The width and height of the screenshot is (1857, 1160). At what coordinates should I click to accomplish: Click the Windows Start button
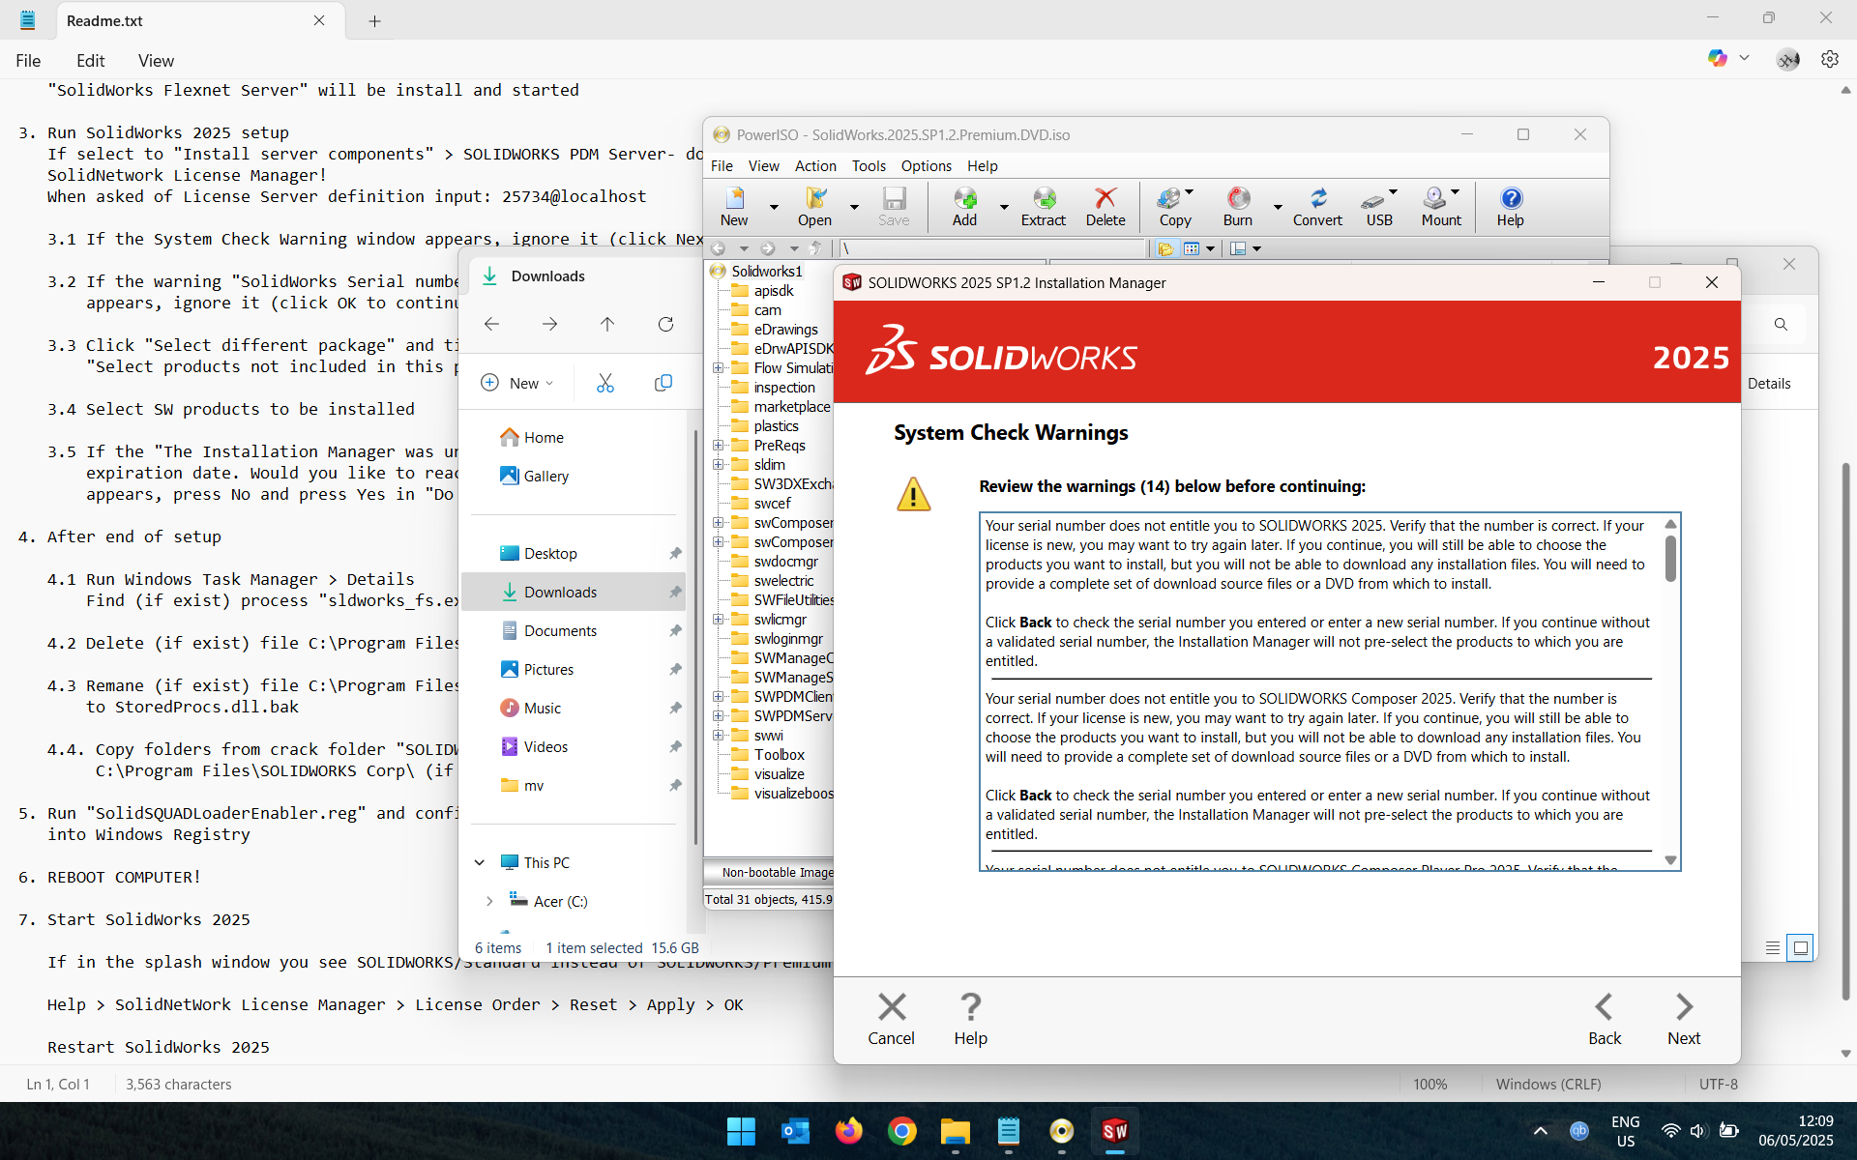pos(742,1130)
